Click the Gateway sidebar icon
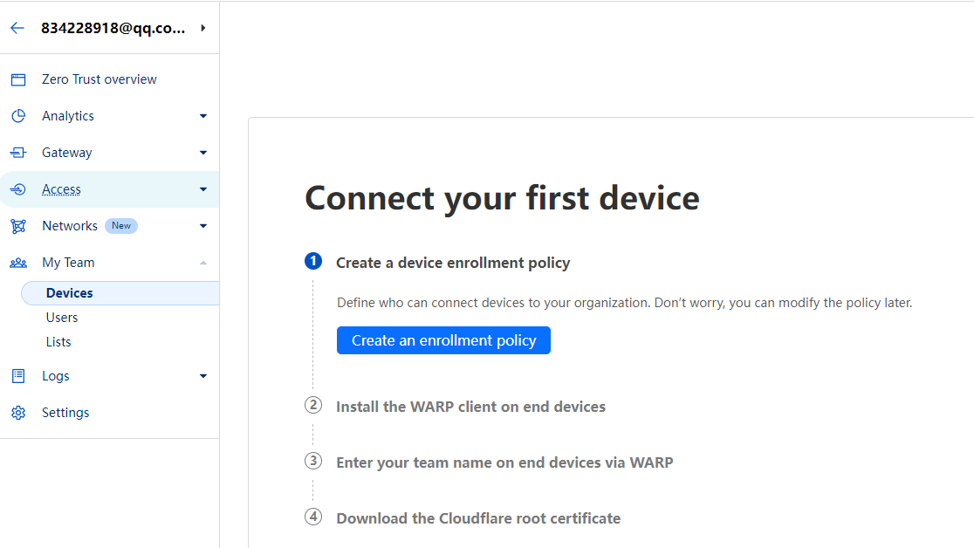 coord(18,153)
